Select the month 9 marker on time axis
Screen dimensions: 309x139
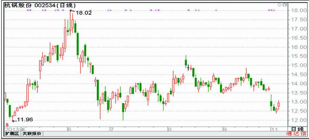[224, 129]
